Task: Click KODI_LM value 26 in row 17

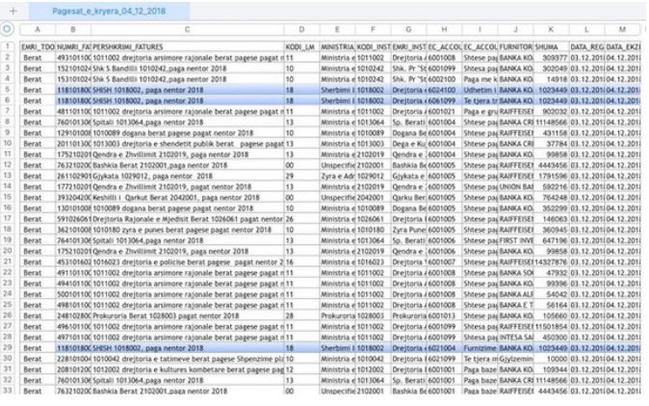Action: coord(301,218)
